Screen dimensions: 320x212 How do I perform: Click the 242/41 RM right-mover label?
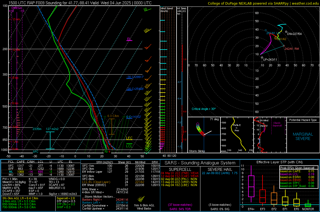292,49
